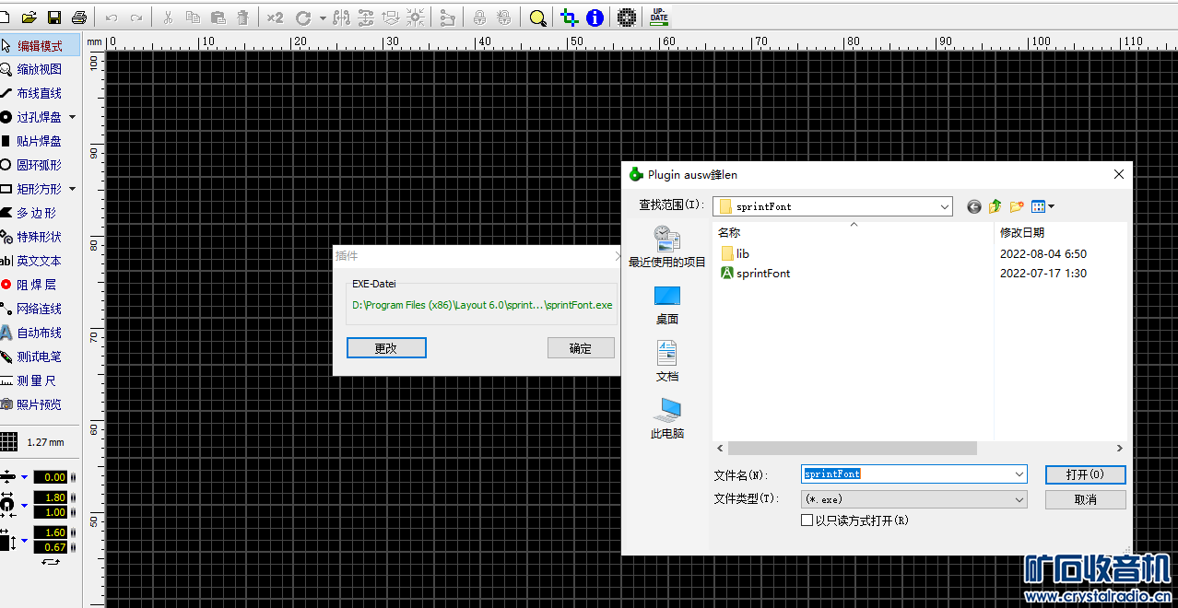Click the 打开(O) button

tap(1085, 474)
